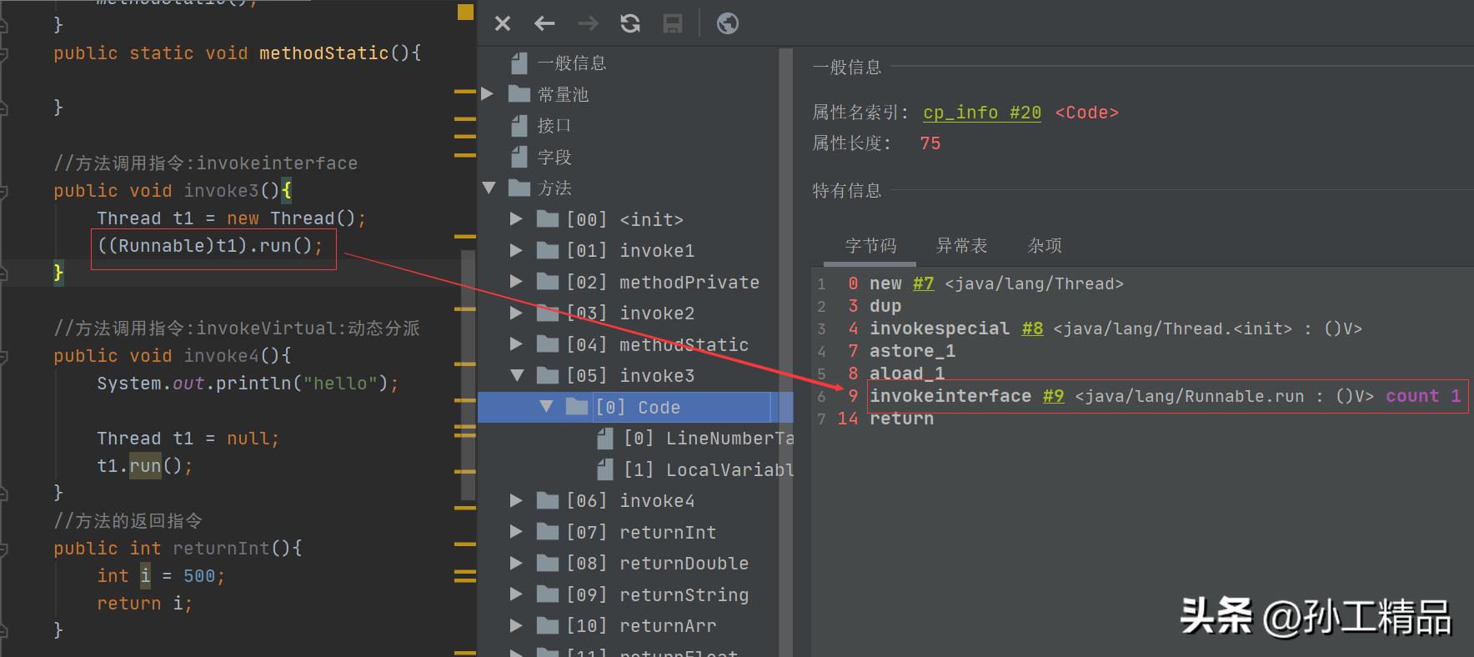Follow the #7 constant pool link
1474x657 pixels.
pyautogui.click(x=923, y=283)
